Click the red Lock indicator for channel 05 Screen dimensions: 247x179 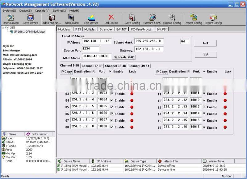tap(132, 107)
